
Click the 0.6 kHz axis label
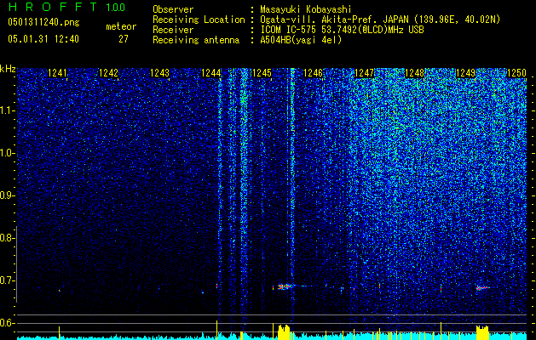(7, 323)
